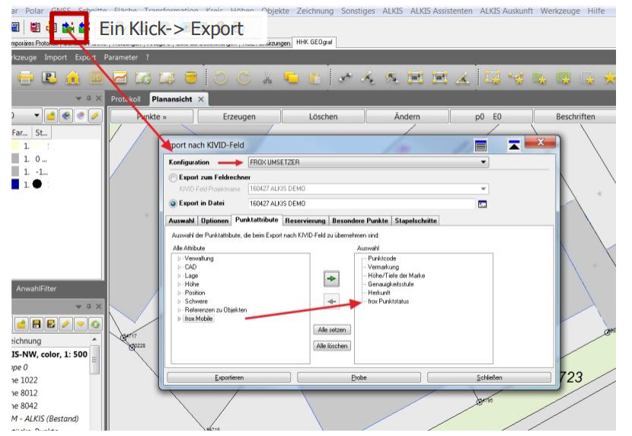Click the yellow database cylinder icon

coord(191,77)
